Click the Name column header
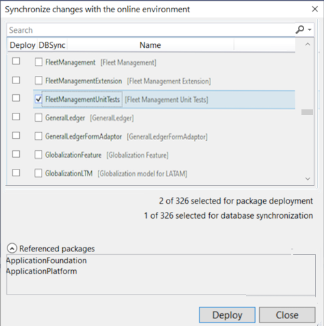Viewport: 324px width, 326px height. pyautogui.click(x=150, y=45)
